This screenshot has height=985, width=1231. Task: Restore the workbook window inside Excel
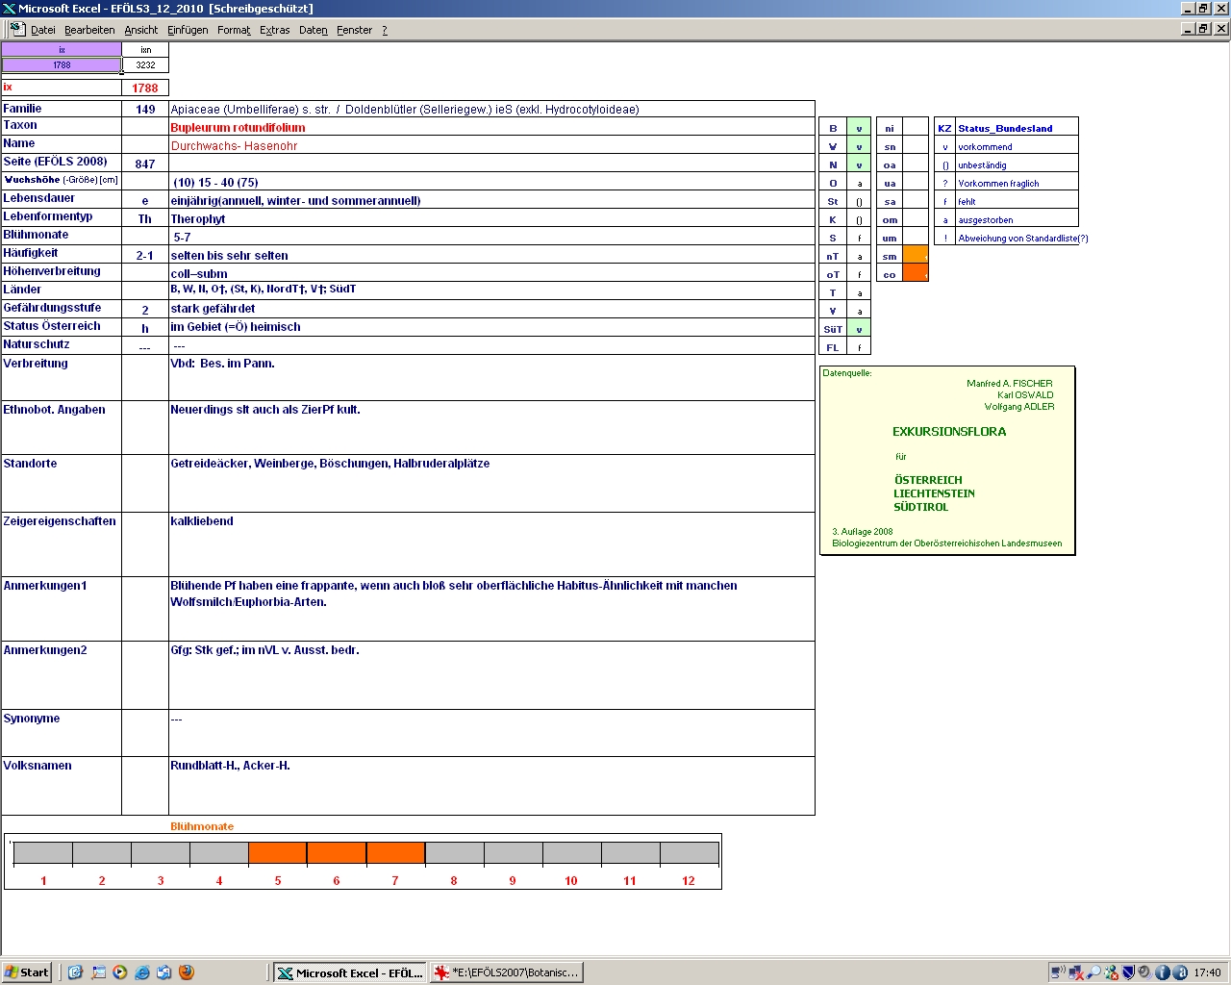(1203, 29)
